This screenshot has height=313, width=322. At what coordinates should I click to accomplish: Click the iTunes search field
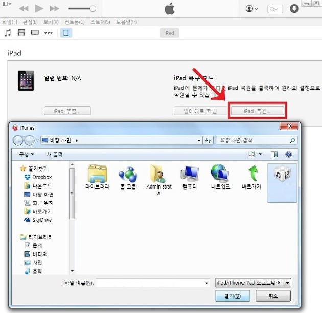pyautogui.click(x=275, y=9)
